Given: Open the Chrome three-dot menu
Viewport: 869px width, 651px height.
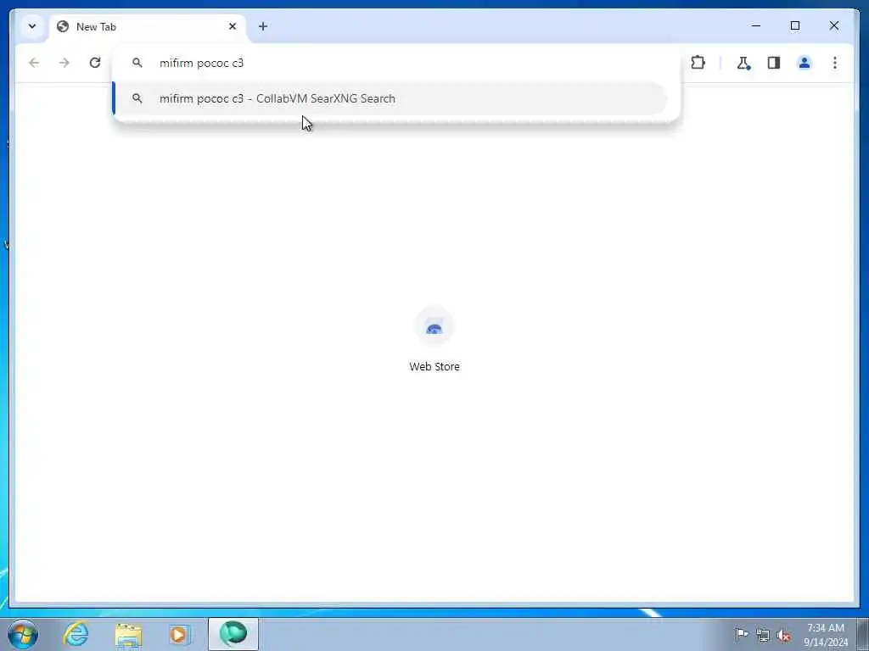Looking at the screenshot, I should click(x=835, y=63).
